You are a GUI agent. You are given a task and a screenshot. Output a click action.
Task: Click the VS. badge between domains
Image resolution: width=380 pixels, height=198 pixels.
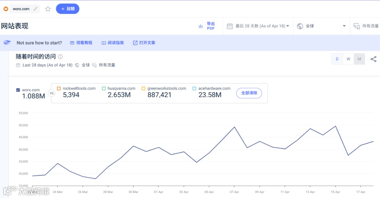(x=52, y=93)
